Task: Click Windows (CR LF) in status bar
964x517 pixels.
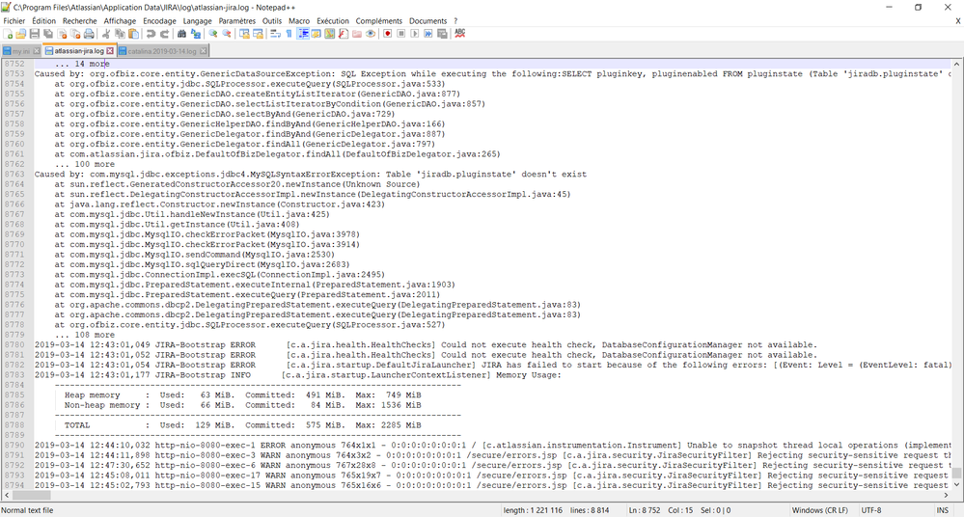Action: tap(819, 510)
